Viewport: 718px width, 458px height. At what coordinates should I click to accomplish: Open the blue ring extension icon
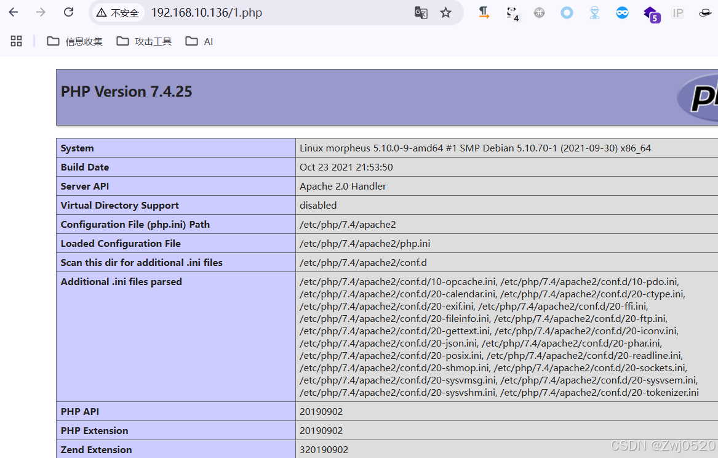pyautogui.click(x=567, y=13)
